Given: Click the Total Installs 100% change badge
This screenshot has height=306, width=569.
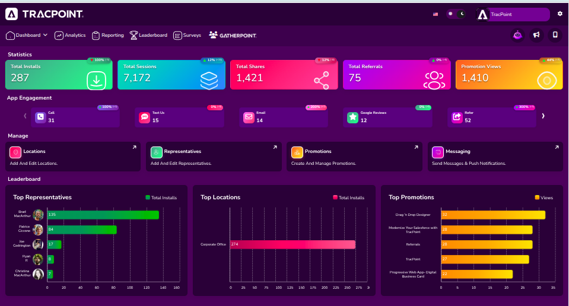Looking at the screenshot, I should coord(99,60).
